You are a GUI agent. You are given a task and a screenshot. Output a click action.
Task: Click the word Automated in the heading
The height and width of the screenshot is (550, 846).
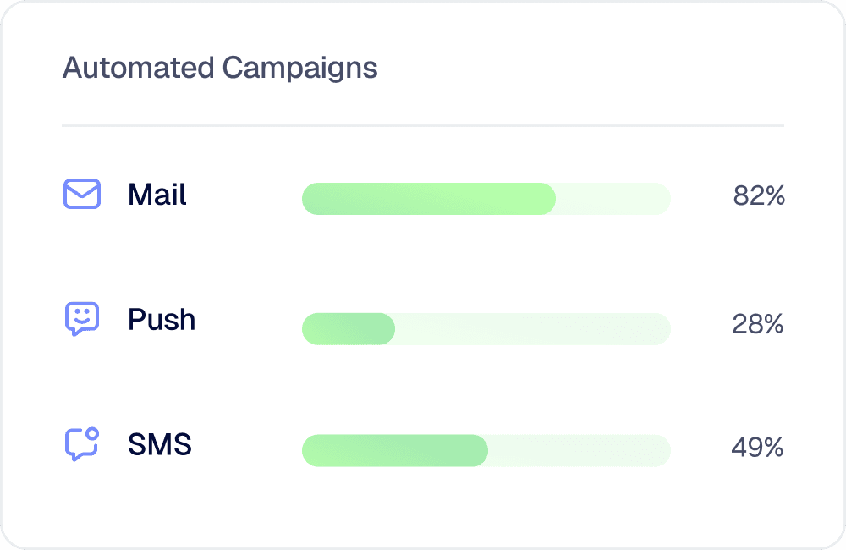coord(139,68)
